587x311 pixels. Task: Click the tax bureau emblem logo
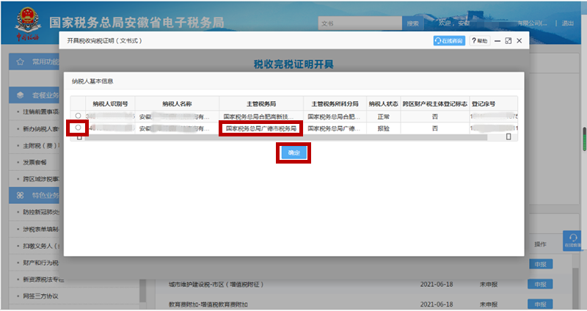27,23
